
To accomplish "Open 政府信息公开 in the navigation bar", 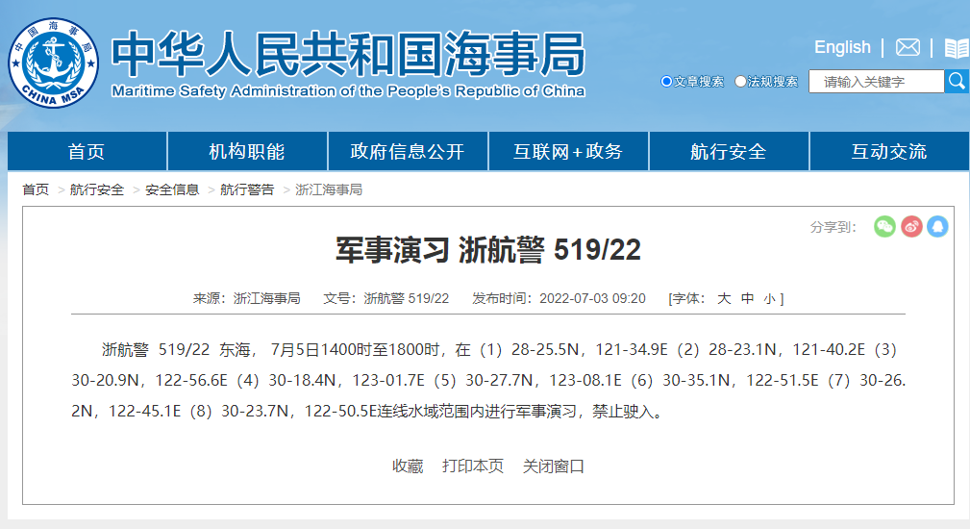I will coord(408,152).
